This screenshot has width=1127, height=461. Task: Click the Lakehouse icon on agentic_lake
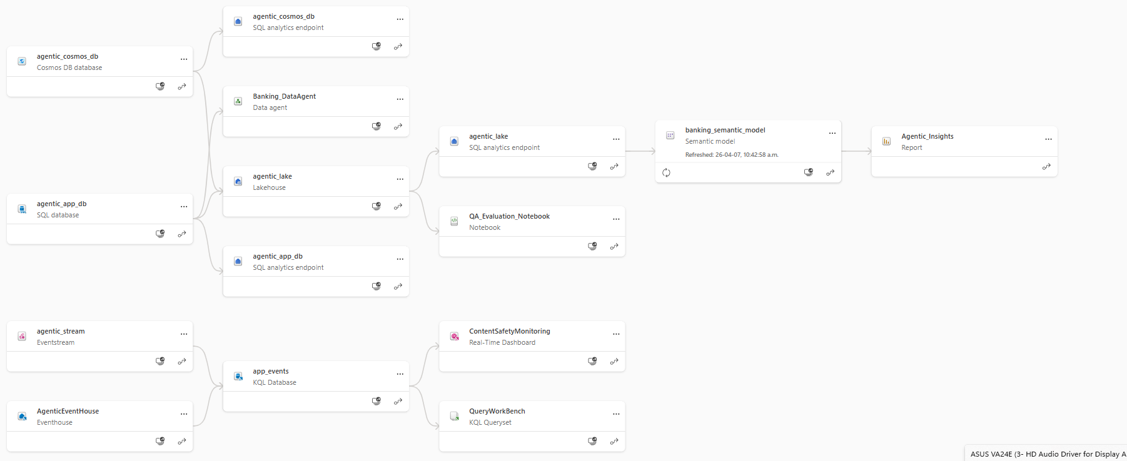(x=238, y=181)
